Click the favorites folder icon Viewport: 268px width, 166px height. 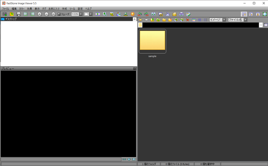pyautogui.click(x=170, y=20)
